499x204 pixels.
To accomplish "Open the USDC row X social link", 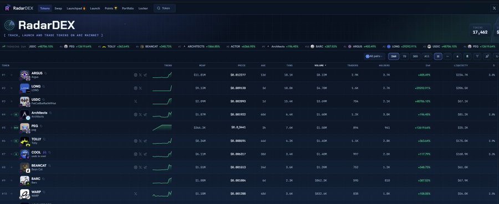I will tap(136, 101).
